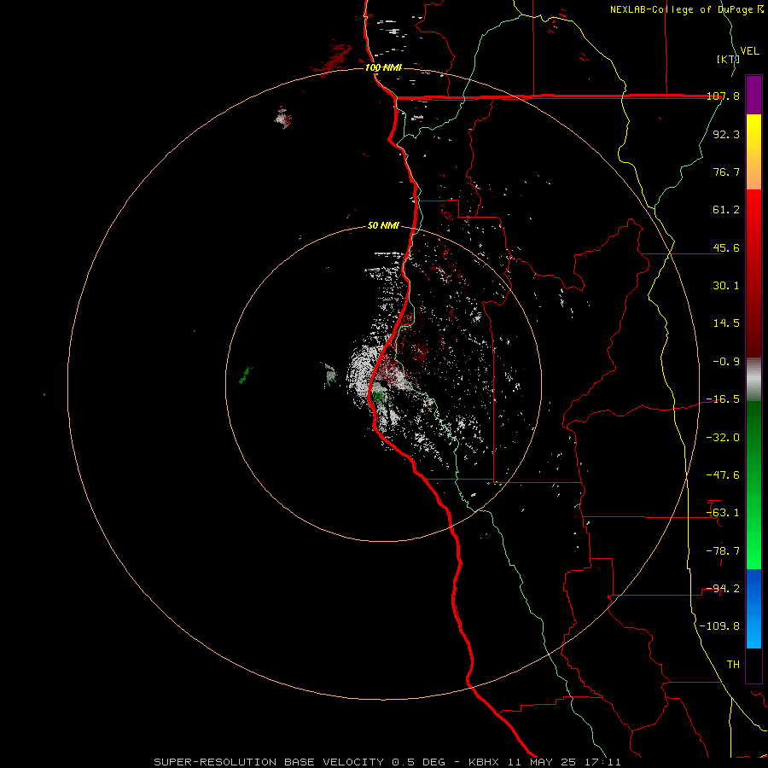
Task: Click the -0.9 scale value
Action: click(726, 362)
